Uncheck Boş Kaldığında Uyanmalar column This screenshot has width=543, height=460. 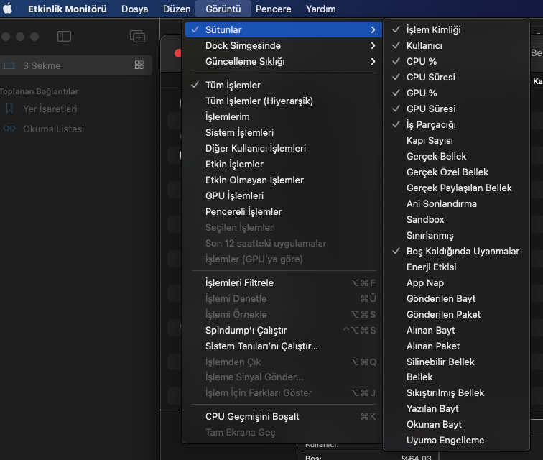click(456, 251)
